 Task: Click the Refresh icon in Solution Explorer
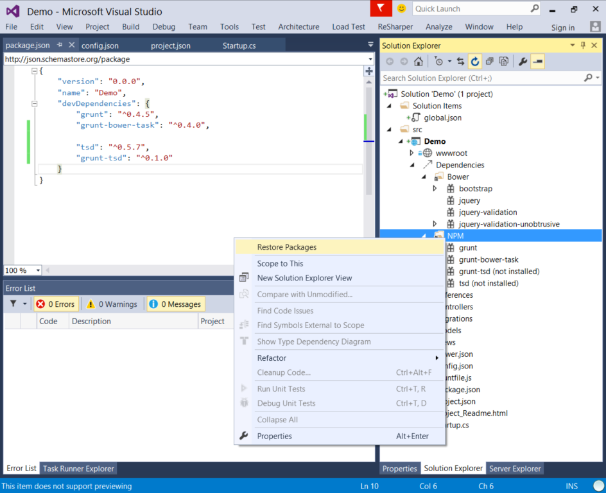(475, 62)
